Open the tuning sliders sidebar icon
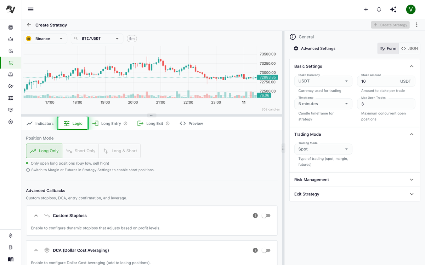425x265 pixels. 11,98
